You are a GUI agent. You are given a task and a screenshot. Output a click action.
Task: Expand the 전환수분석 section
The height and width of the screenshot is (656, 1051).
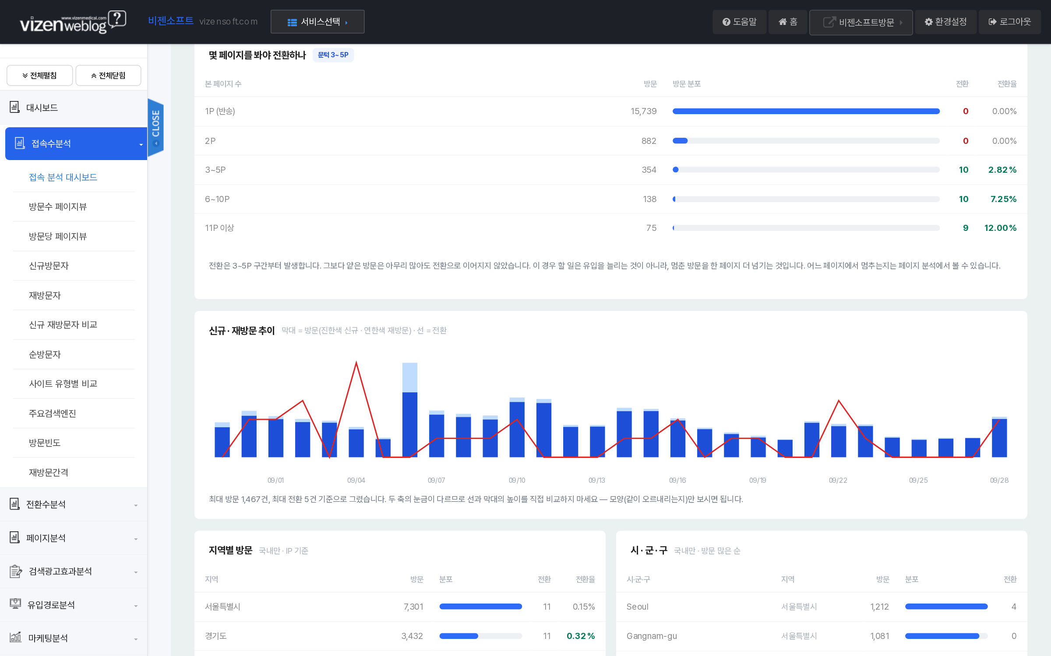click(x=74, y=505)
